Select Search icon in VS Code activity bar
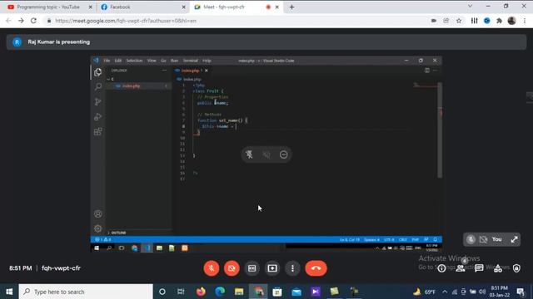This screenshot has height=299, width=533. coord(98,87)
